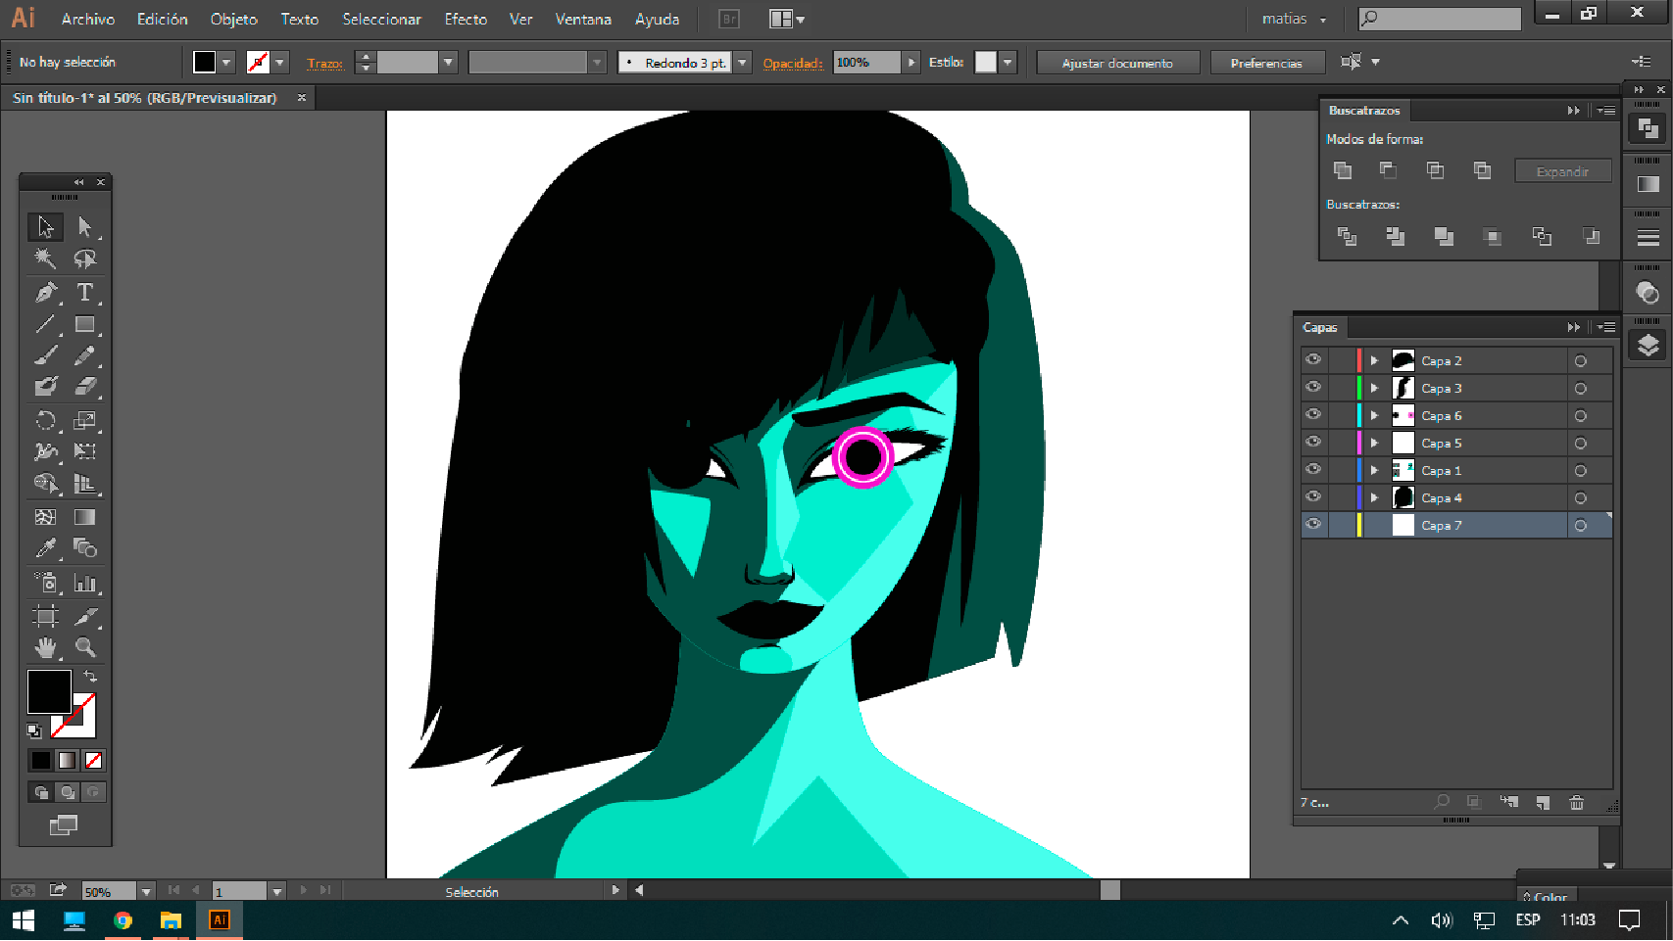Select the Pencil tool
This screenshot has width=1673, height=941.
click(x=85, y=355)
